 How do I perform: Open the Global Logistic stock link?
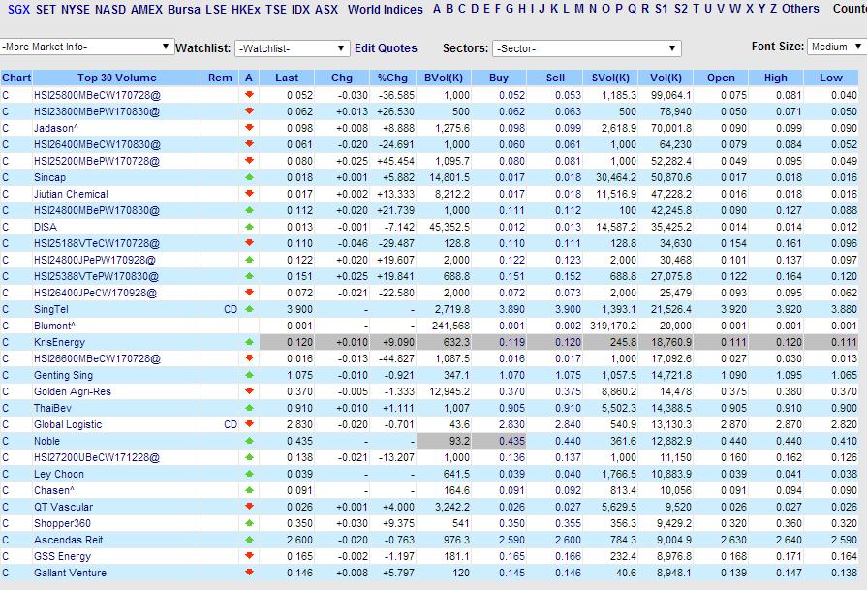[68, 424]
